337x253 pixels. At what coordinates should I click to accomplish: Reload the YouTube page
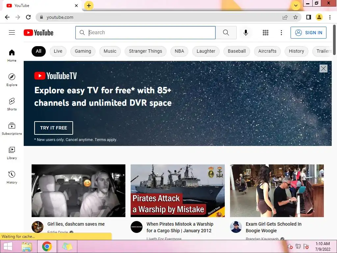(28, 17)
